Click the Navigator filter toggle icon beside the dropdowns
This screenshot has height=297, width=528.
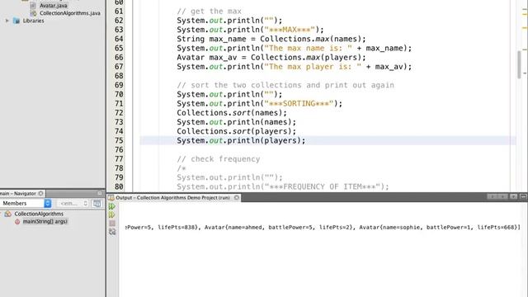pyautogui.click(x=97, y=204)
